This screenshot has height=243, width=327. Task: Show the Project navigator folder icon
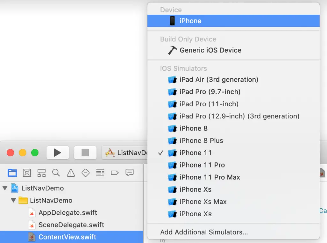click(x=12, y=173)
